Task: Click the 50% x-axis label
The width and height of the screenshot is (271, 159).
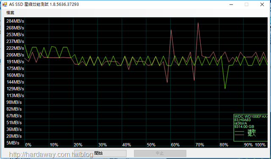Action: point(151,145)
